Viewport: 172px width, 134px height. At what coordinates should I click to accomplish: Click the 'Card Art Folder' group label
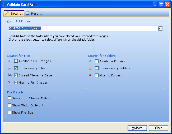click(19, 21)
